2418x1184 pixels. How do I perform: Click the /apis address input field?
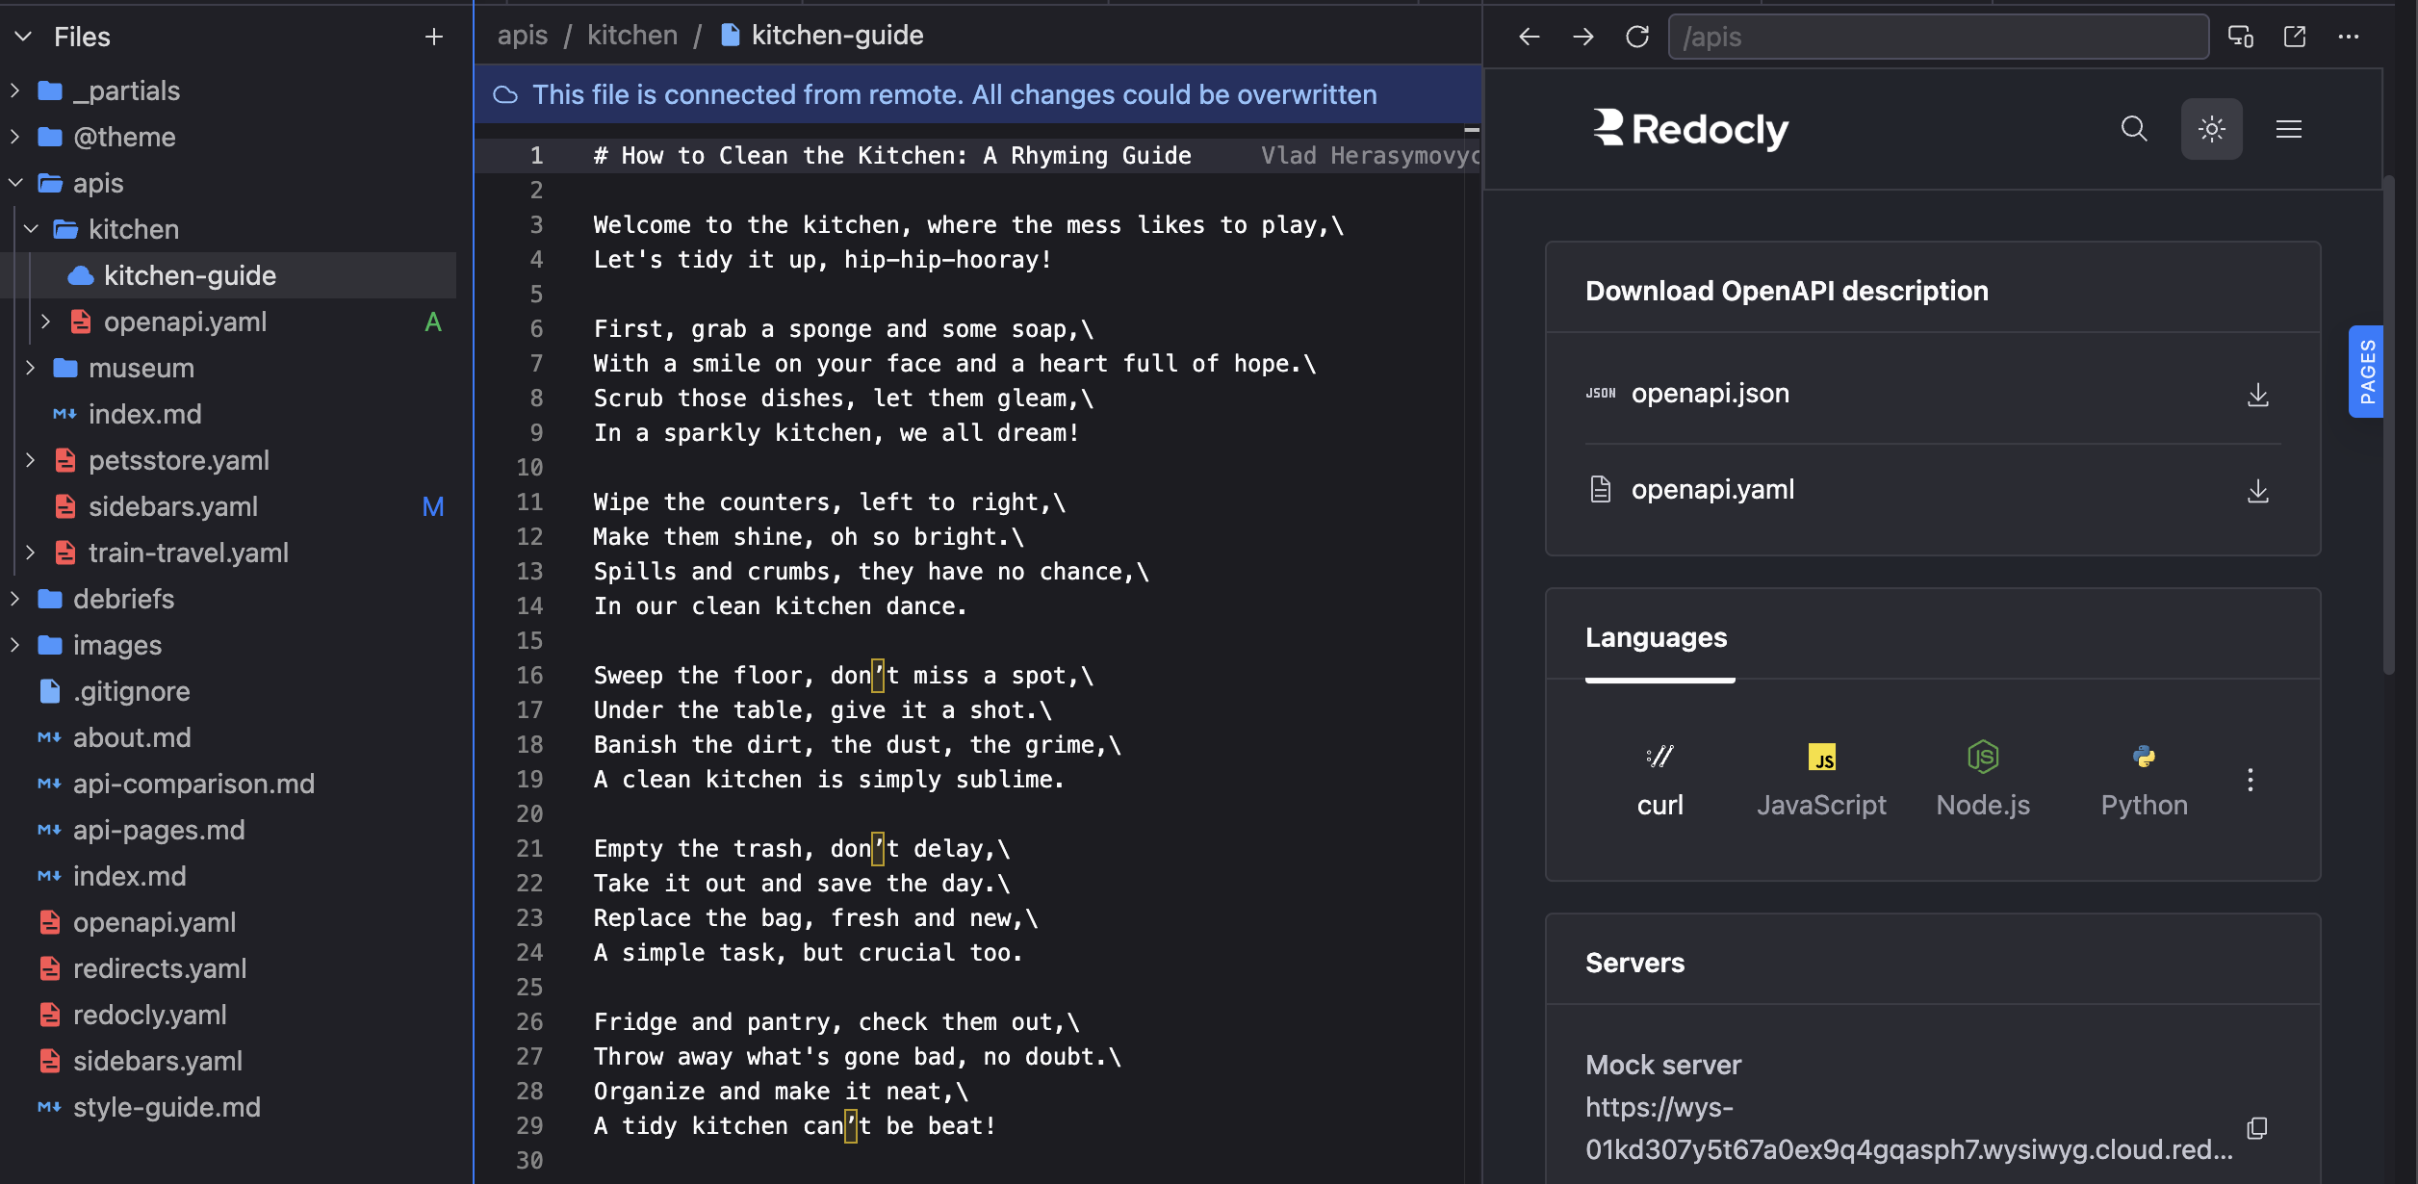point(1938,37)
